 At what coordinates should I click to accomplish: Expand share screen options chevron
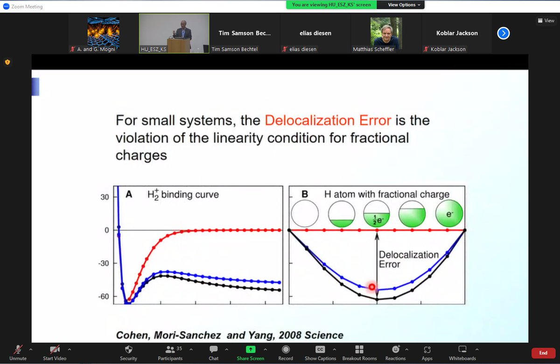266,349
